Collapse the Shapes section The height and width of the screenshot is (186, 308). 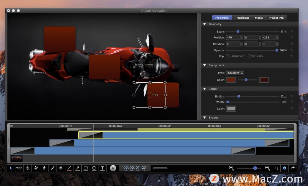click(x=205, y=118)
